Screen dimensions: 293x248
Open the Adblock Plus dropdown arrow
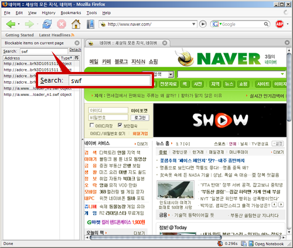click(288, 24)
